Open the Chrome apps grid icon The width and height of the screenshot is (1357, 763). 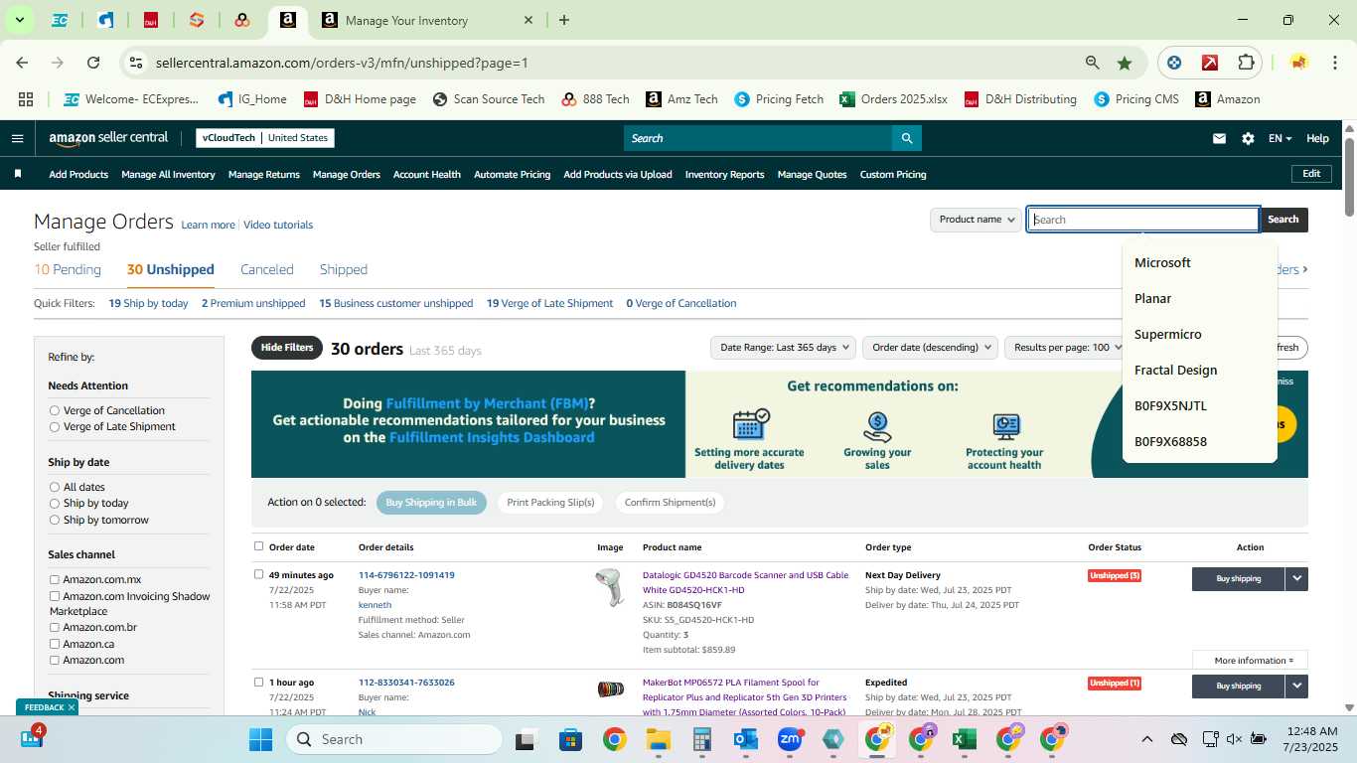pos(26,99)
